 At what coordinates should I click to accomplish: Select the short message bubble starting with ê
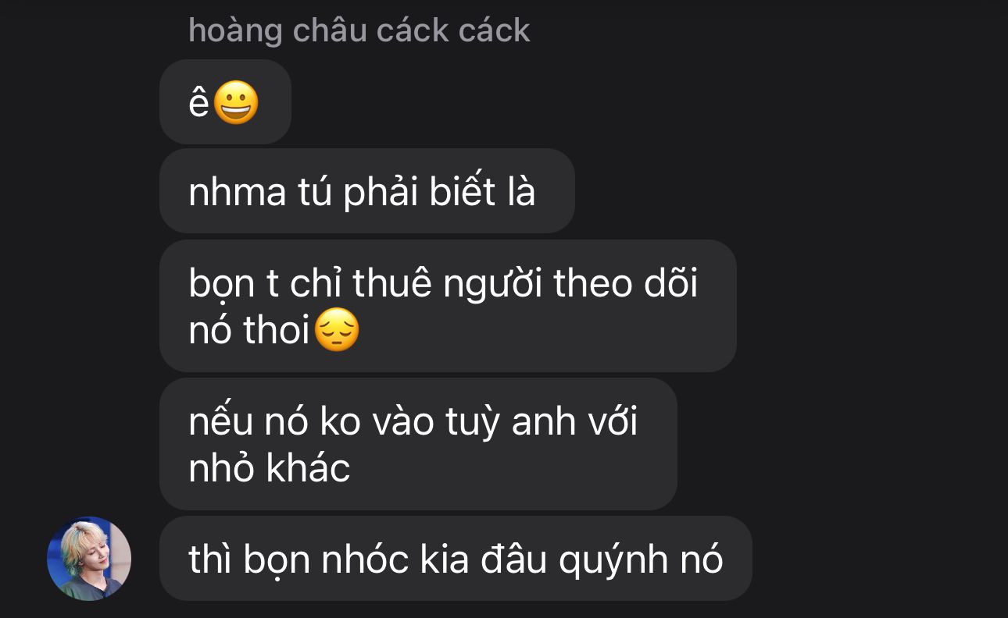[225, 102]
